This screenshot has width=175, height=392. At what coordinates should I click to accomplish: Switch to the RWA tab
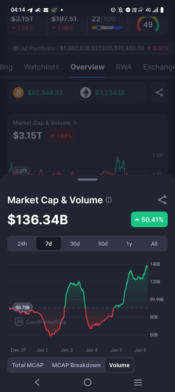click(123, 67)
